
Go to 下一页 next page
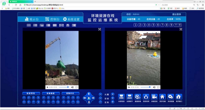[178, 25]
